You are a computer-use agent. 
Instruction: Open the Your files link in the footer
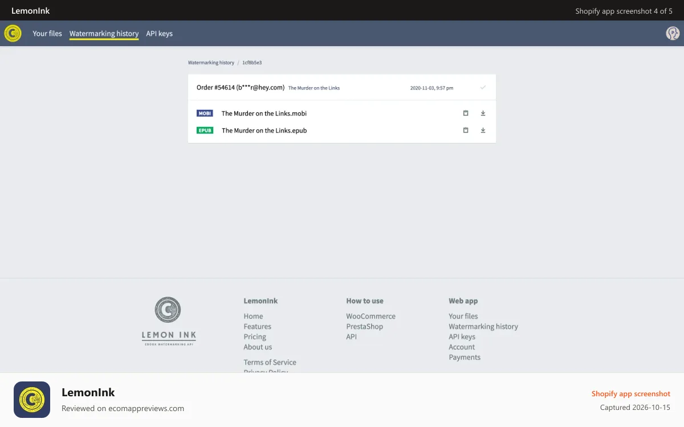click(x=463, y=316)
